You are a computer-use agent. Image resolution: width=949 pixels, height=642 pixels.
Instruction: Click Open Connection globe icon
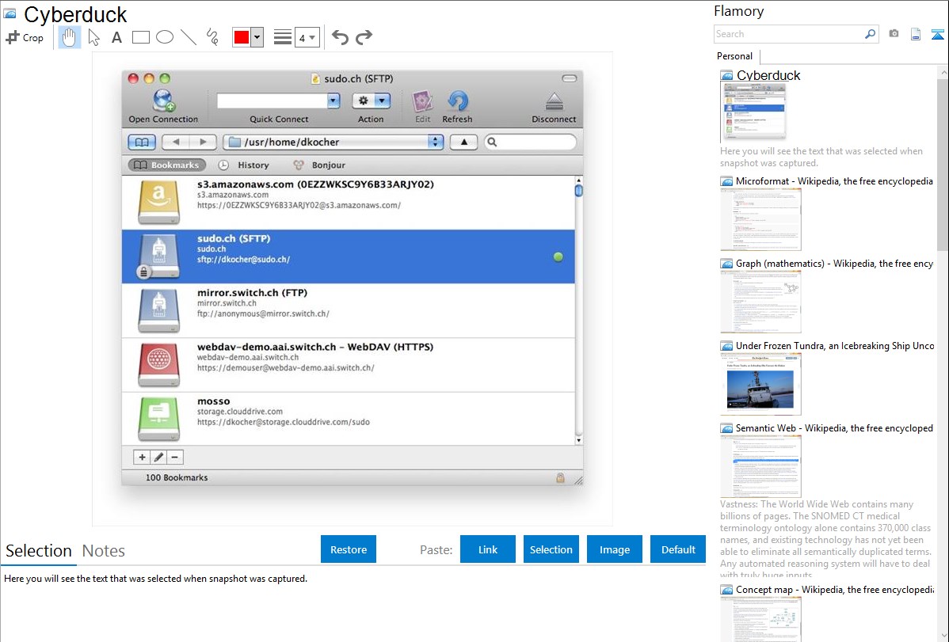point(163,101)
